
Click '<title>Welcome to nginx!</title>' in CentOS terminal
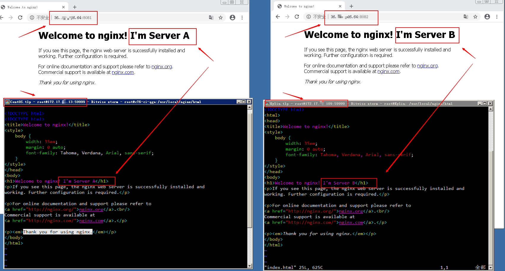[x=47, y=125]
